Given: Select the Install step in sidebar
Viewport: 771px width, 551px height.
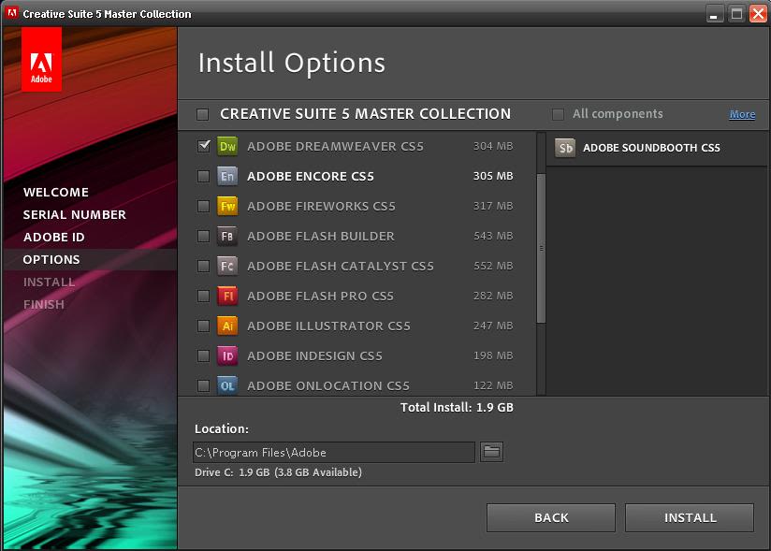Looking at the screenshot, I should tap(49, 283).
